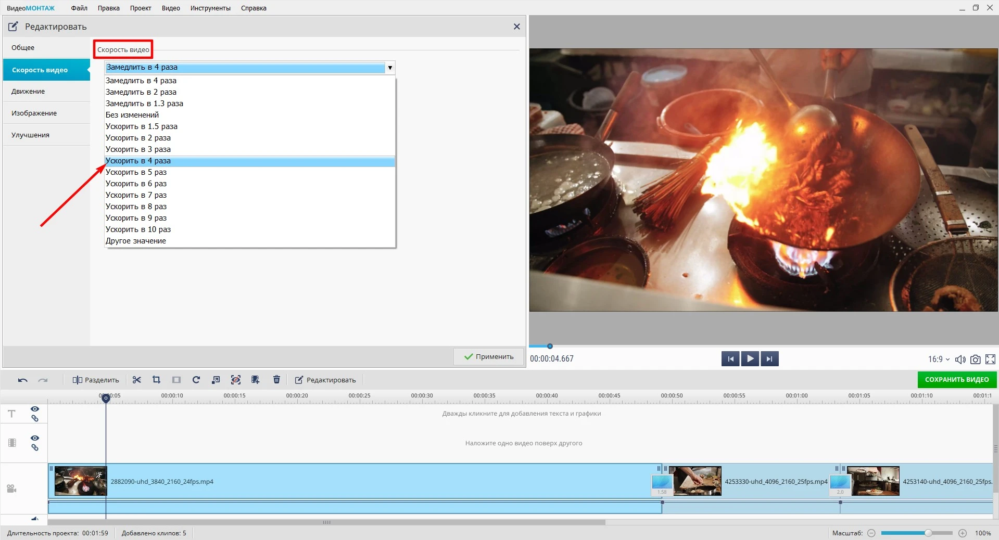Select 'Другое значение' option in speed list
Screen dimensions: 999x540
coord(136,241)
